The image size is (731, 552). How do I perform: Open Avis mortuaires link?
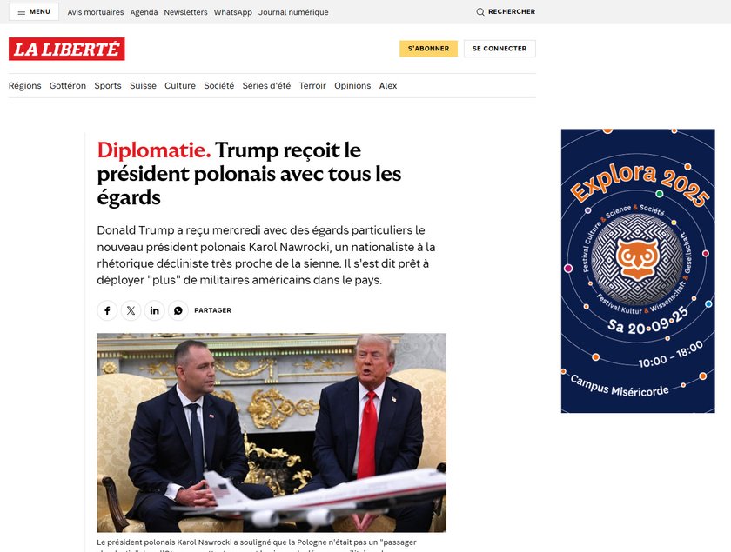tap(96, 12)
